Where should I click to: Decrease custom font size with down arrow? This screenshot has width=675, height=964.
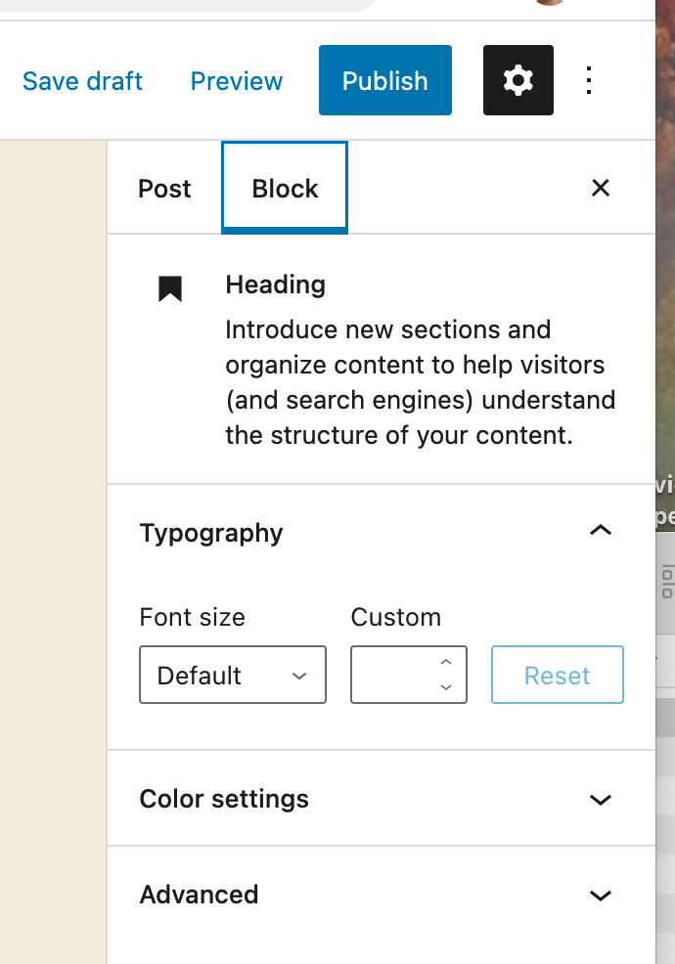(x=446, y=687)
